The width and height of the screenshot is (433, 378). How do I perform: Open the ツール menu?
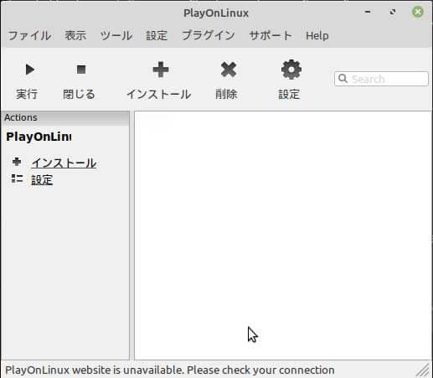pyautogui.click(x=116, y=36)
